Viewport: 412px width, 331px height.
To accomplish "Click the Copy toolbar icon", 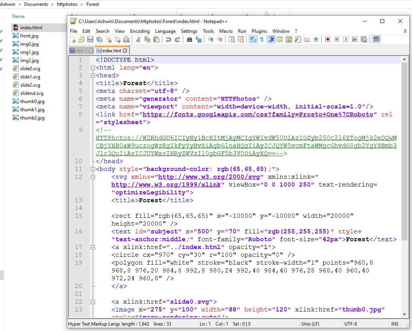I will pos(147,39).
